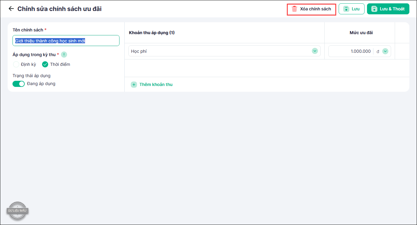This screenshot has width=417, height=225.
Task: Toggle the Đang áp dụng switch
Action: 19,84
